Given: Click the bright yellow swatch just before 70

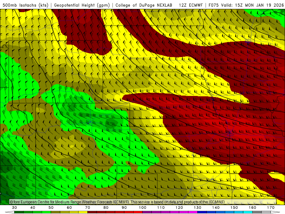Looking at the screenshot, I should pyautogui.click(x=83, y=213).
